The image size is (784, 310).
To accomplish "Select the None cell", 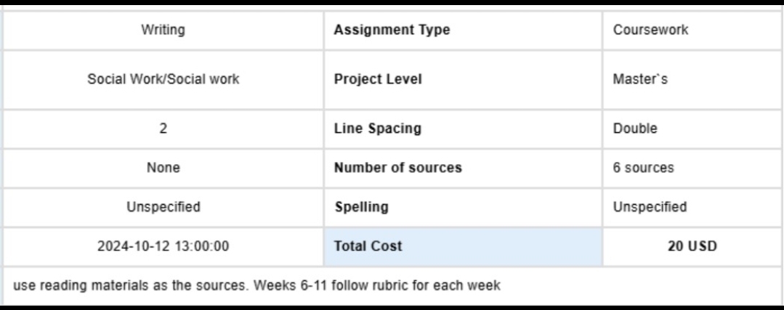I will point(163,168).
